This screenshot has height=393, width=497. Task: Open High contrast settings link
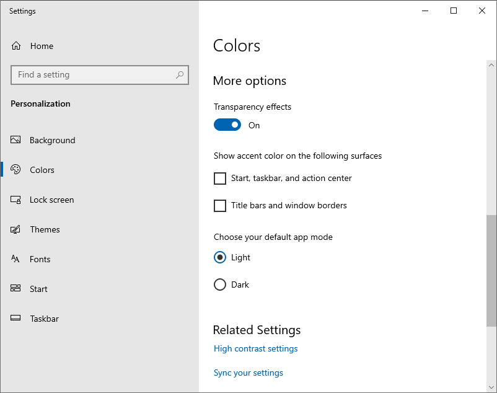[256, 348]
